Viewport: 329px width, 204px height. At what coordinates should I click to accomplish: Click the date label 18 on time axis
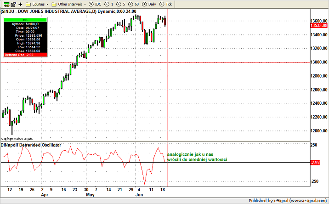pos(162,189)
